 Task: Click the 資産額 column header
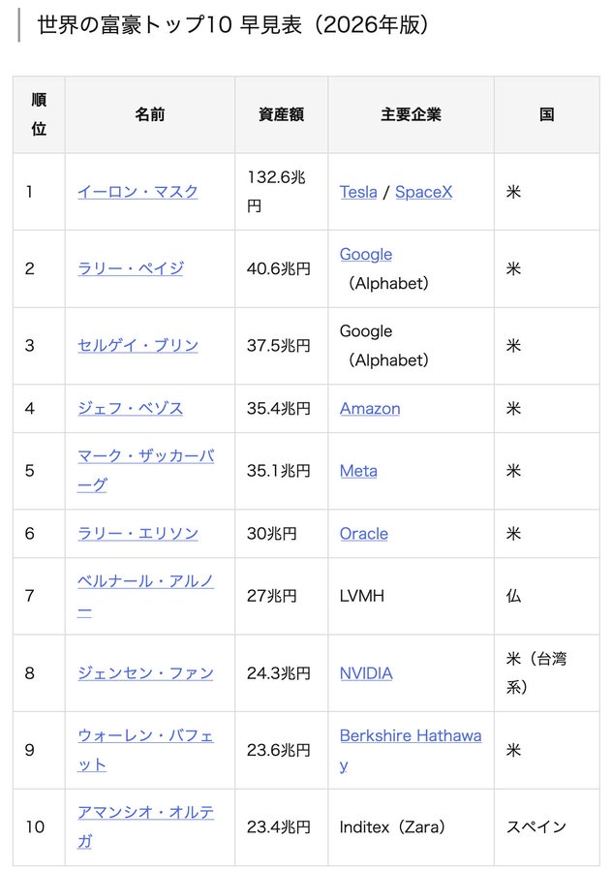281,114
